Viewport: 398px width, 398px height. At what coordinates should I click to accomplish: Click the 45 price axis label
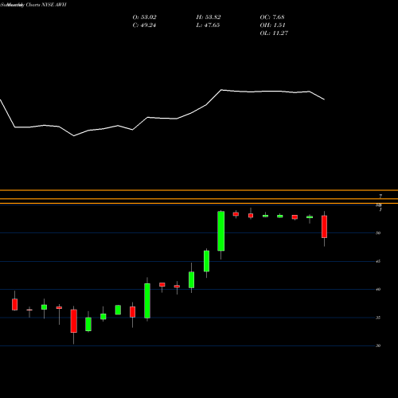[x=378, y=261]
